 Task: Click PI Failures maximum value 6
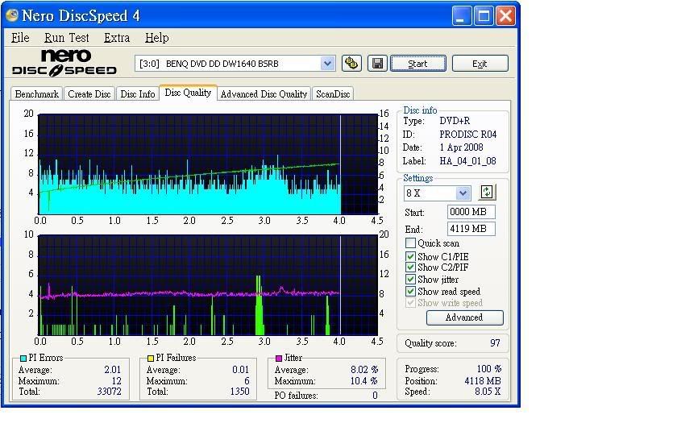[247, 381]
